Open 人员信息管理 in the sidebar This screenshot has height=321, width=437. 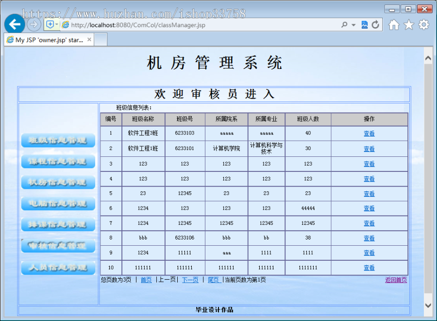click(58, 268)
